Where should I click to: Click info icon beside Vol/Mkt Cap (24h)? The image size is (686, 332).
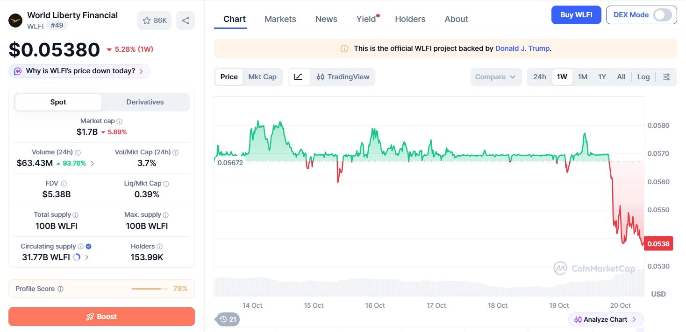[x=176, y=152]
